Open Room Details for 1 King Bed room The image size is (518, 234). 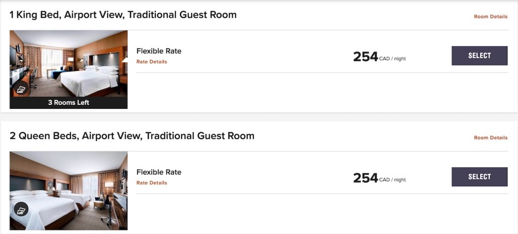coord(490,17)
